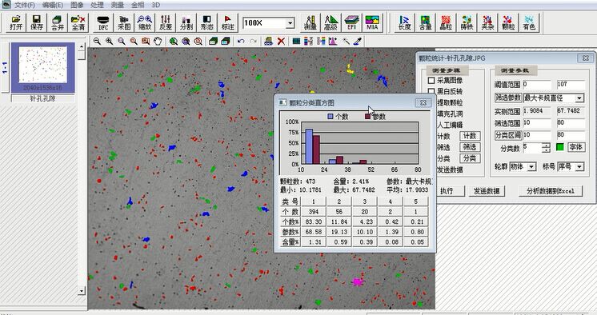This screenshot has height=315, width=597.
Task: Click the green color swatch
Action: pos(559,147)
